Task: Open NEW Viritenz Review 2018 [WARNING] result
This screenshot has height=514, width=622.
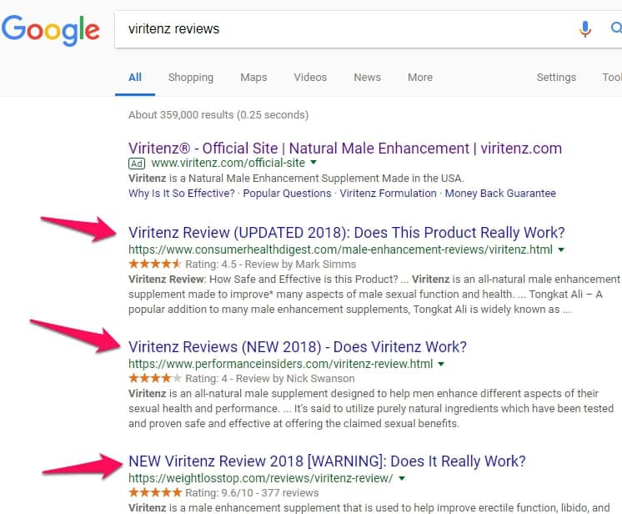Action: 327,461
